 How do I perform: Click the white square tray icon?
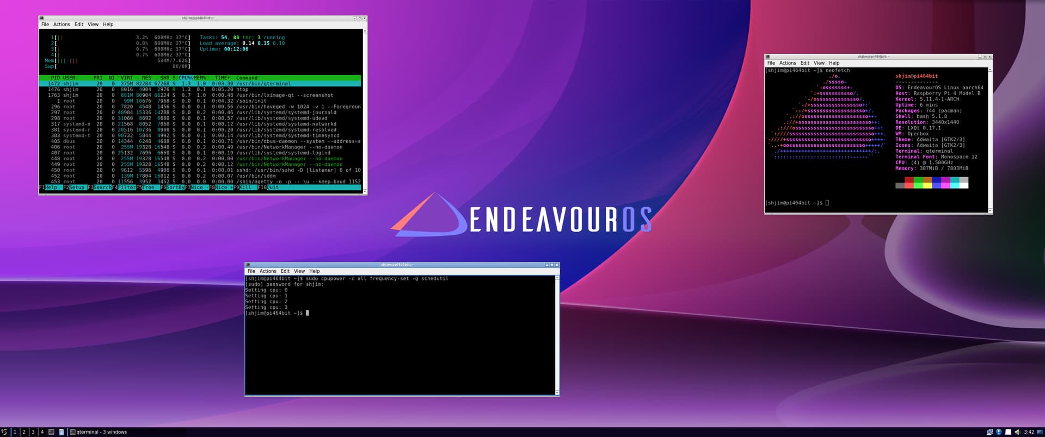pyautogui.click(x=1008, y=432)
